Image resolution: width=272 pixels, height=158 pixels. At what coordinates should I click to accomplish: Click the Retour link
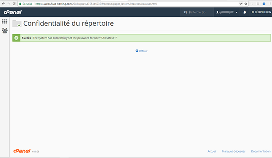tap(141, 51)
